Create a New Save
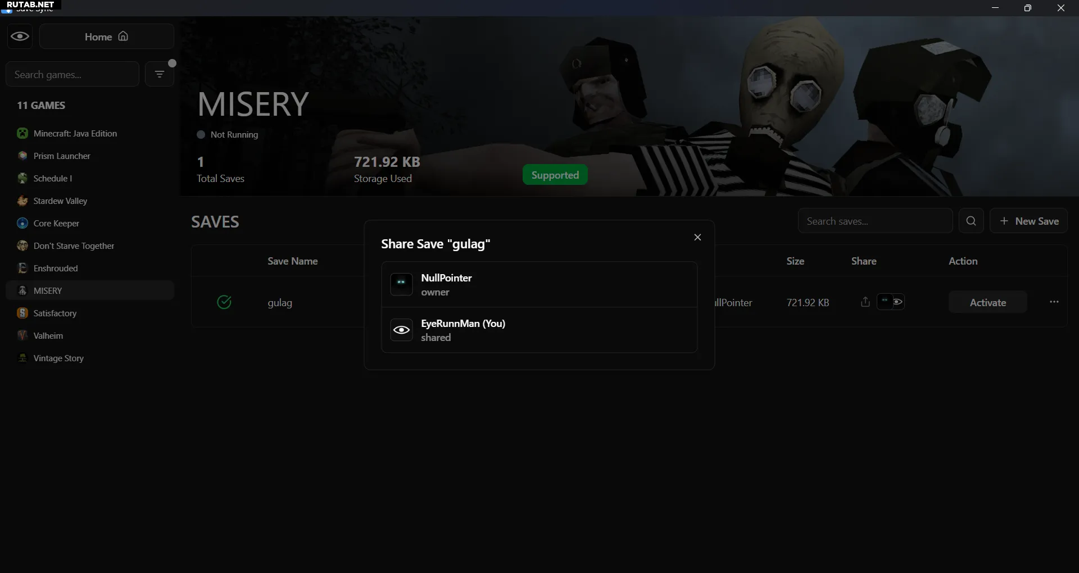The width and height of the screenshot is (1079, 573). click(x=1028, y=221)
